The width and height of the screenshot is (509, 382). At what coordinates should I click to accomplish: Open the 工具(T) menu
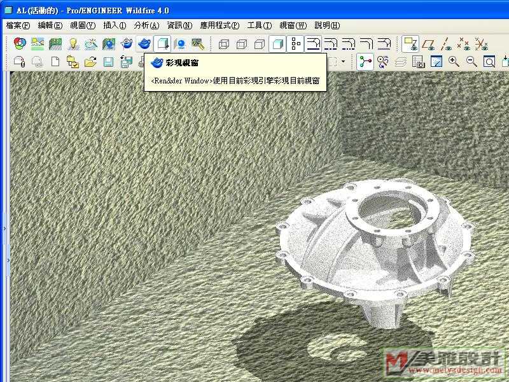pos(260,25)
